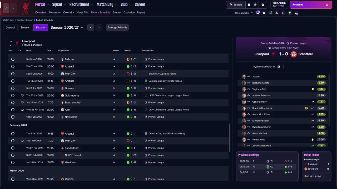The width and height of the screenshot is (337, 189).
Task: Select the Ajax fixture radio button
Action: 13,110
